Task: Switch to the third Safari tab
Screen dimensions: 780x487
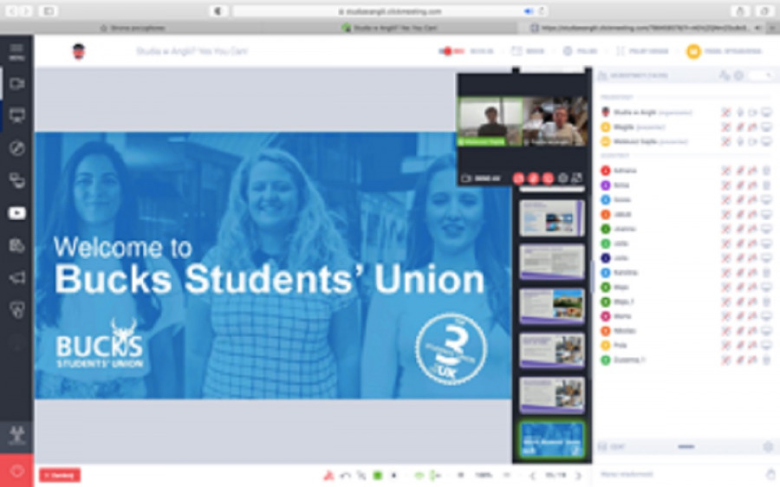Action: [x=641, y=28]
